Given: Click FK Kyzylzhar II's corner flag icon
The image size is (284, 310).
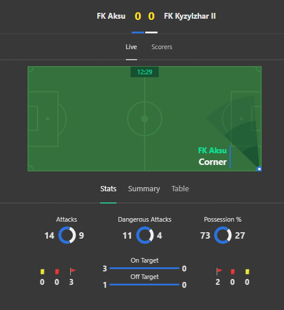Looking at the screenshot, I should (x=219, y=271).
